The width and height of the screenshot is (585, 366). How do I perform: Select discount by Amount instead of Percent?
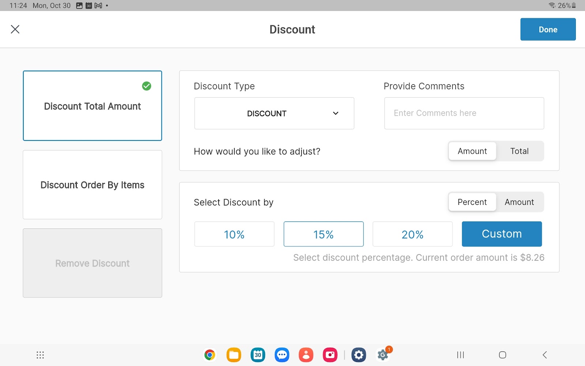click(519, 202)
